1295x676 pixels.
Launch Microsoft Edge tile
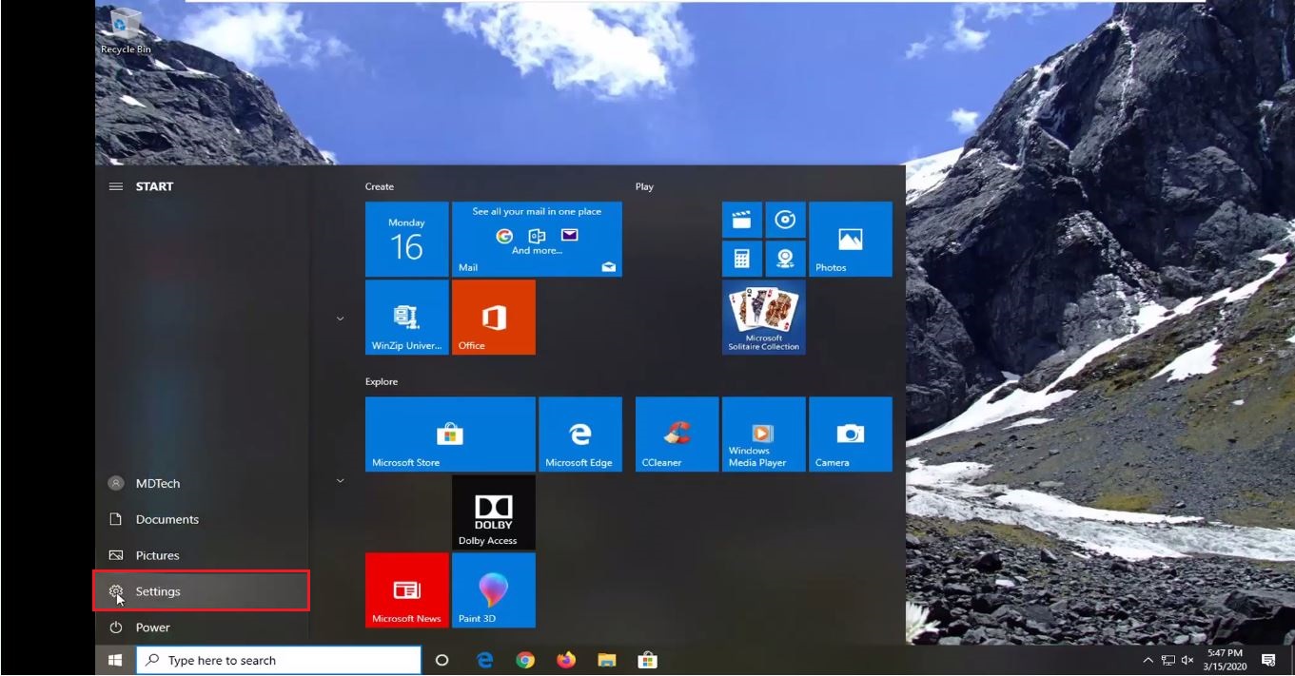pyautogui.click(x=579, y=435)
